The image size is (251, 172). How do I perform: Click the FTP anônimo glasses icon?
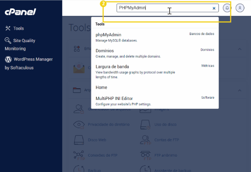(x=146, y=155)
